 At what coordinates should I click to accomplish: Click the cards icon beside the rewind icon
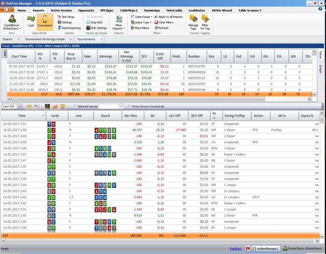pyautogui.click(x=37, y=107)
